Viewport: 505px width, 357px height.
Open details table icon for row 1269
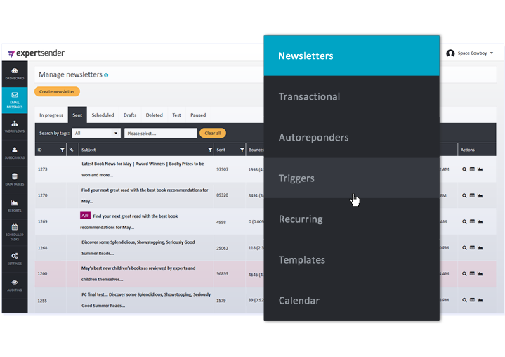coord(472,221)
